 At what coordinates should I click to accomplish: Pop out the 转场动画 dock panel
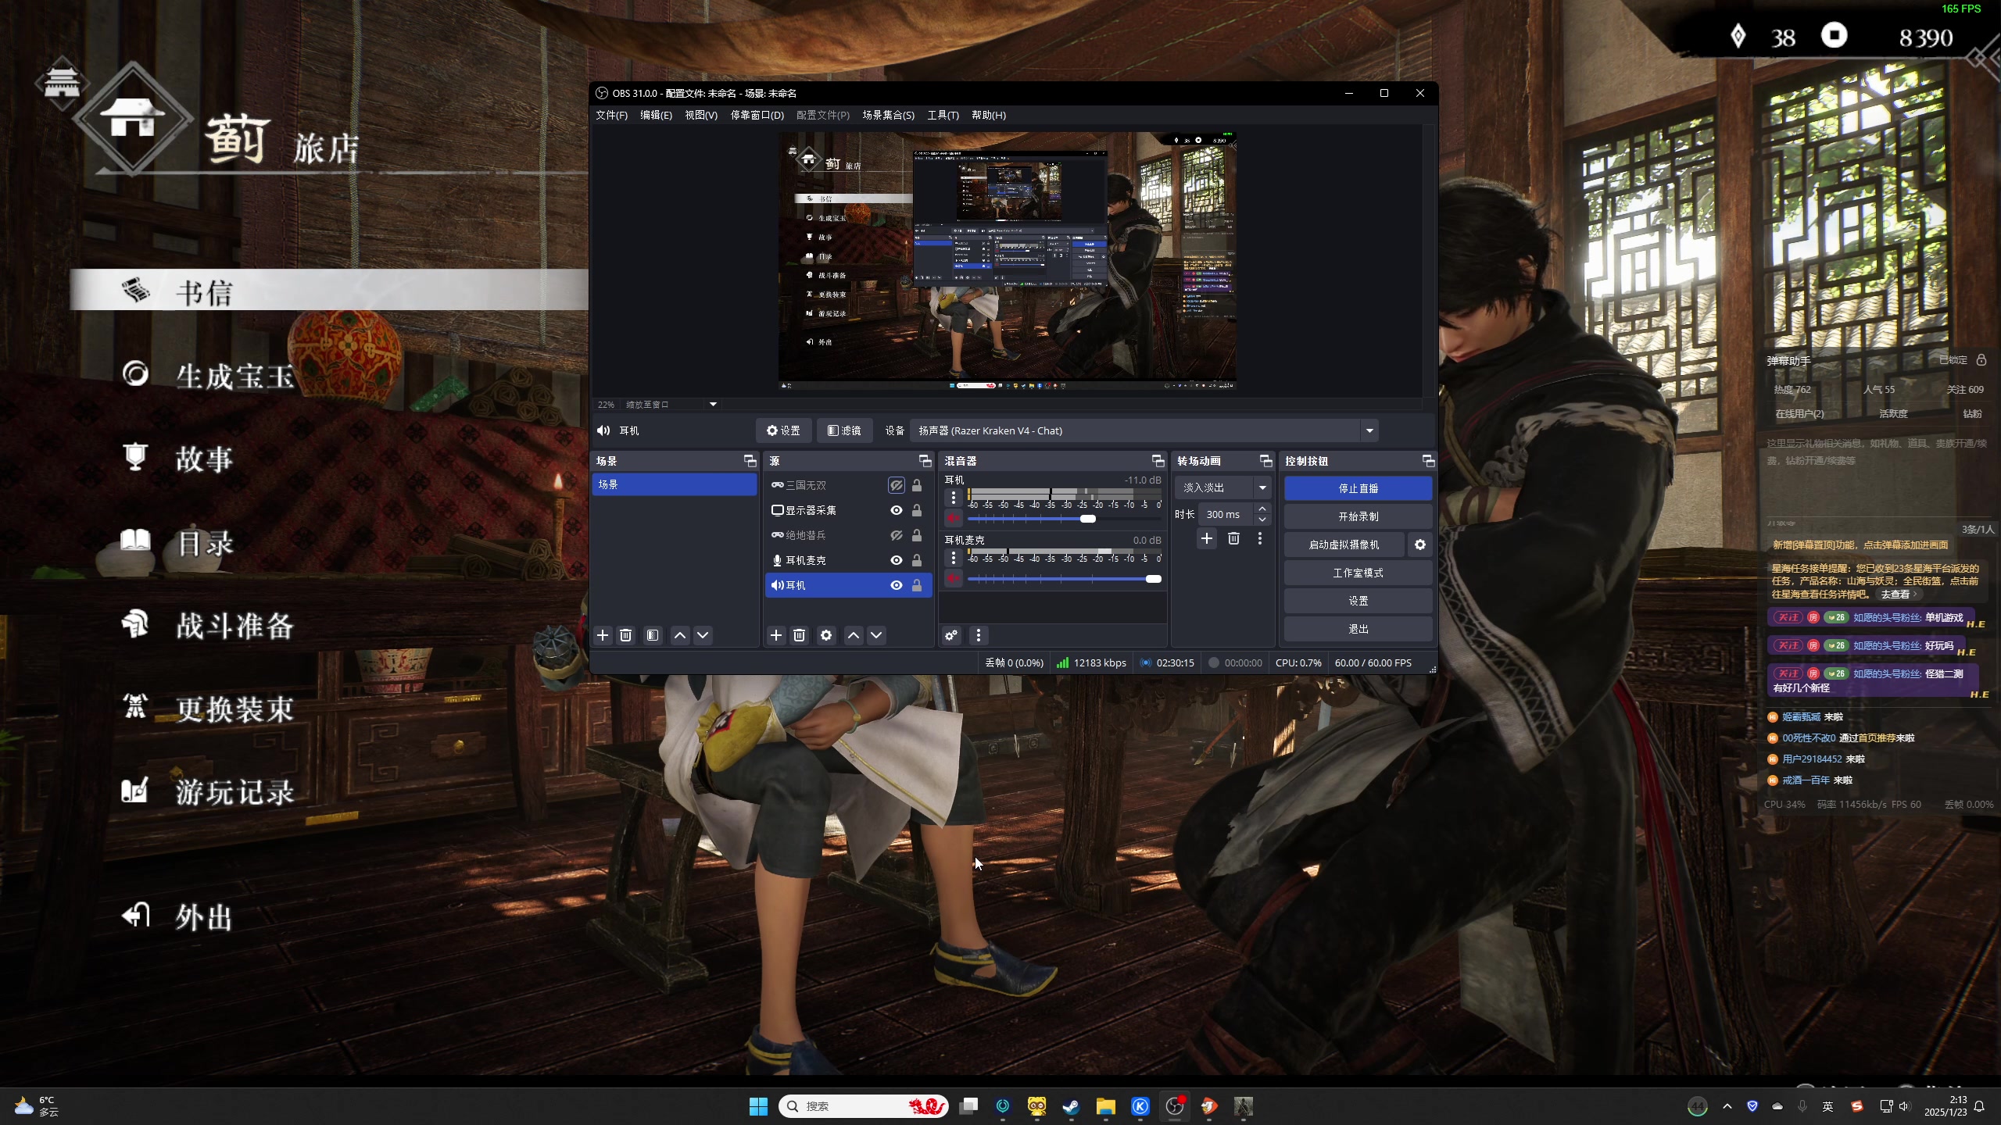(1265, 461)
